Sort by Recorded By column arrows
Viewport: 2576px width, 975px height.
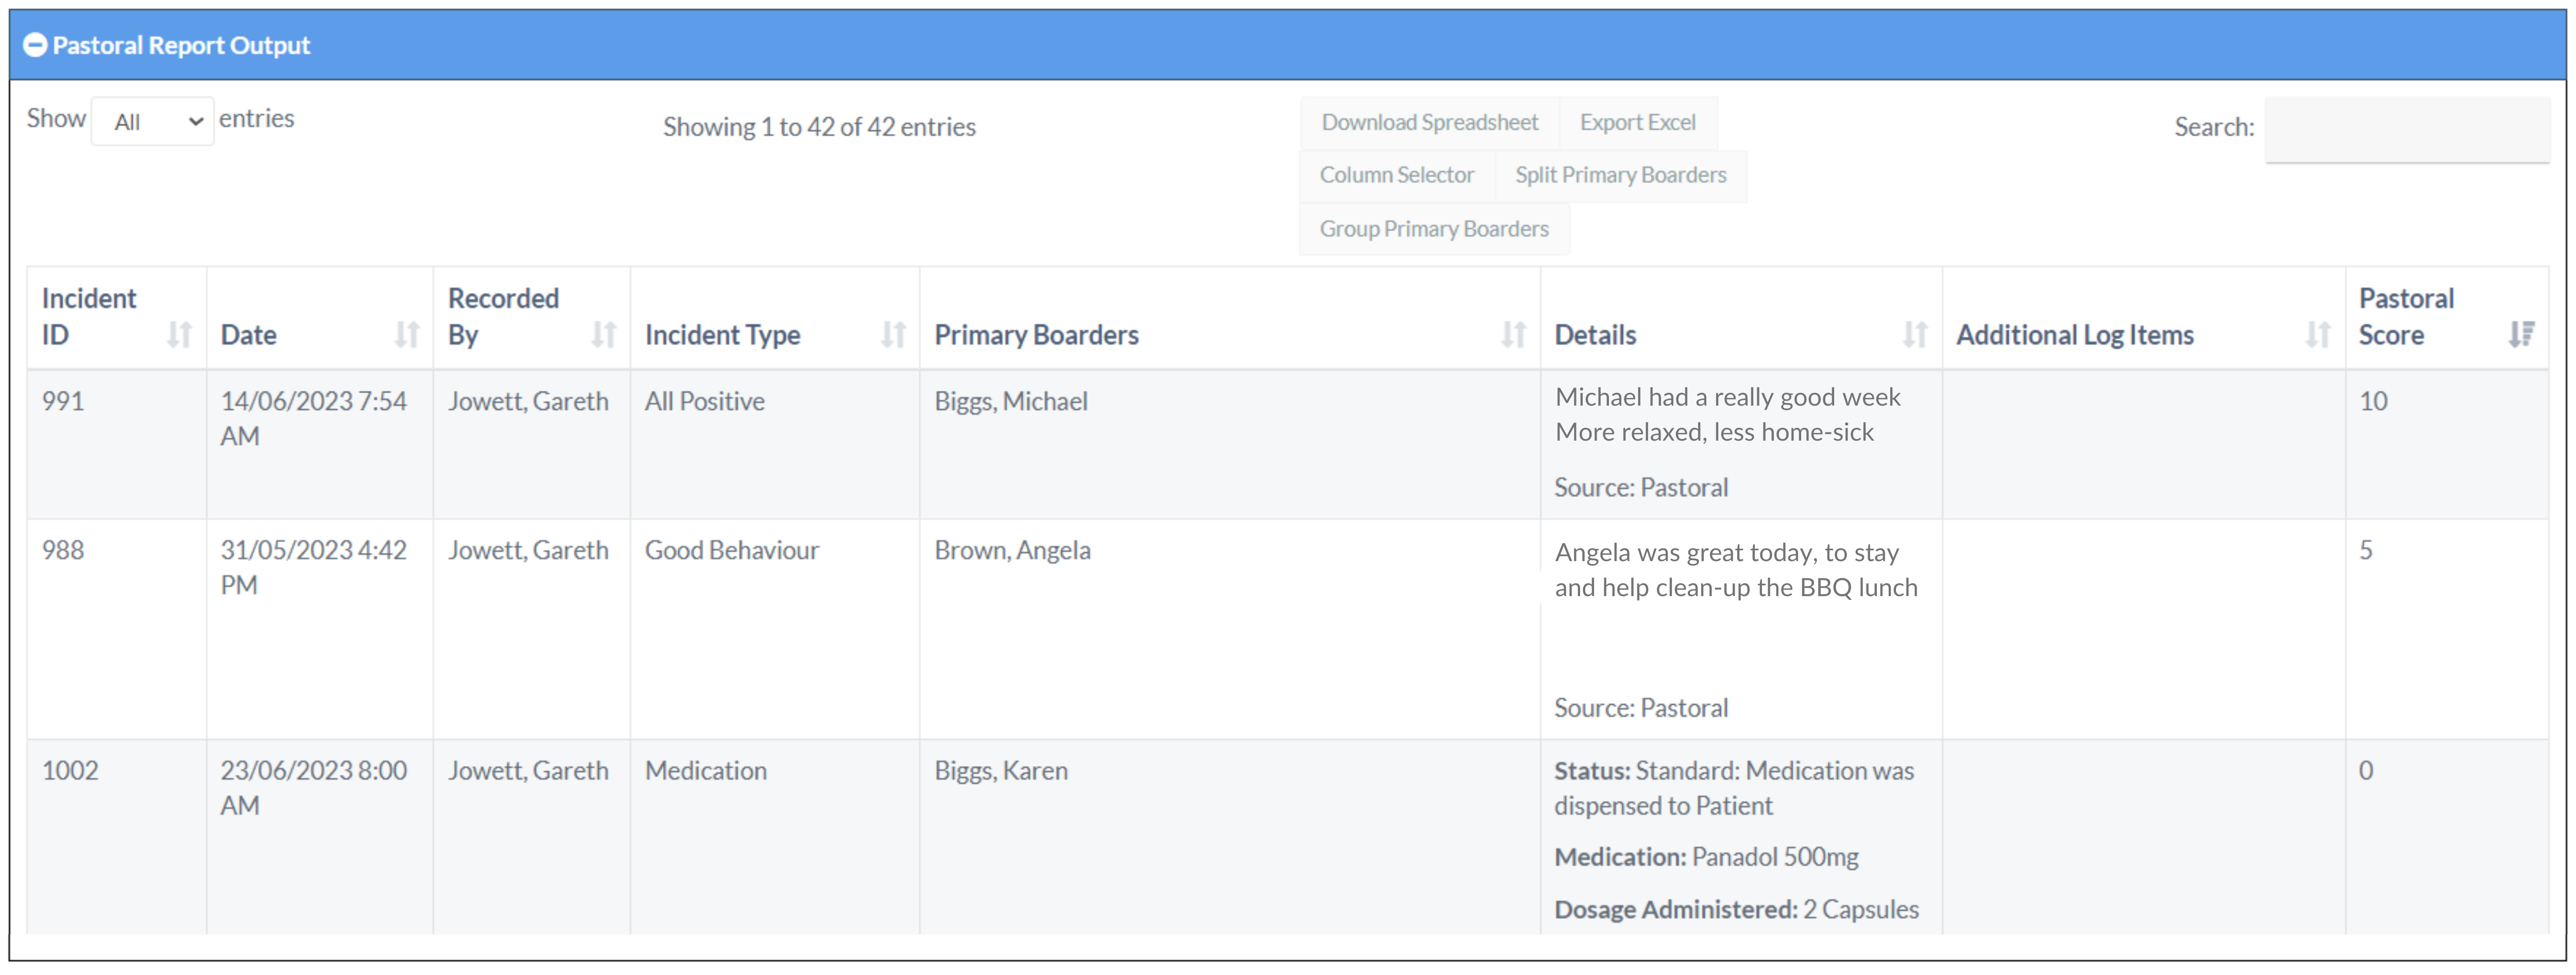603,335
